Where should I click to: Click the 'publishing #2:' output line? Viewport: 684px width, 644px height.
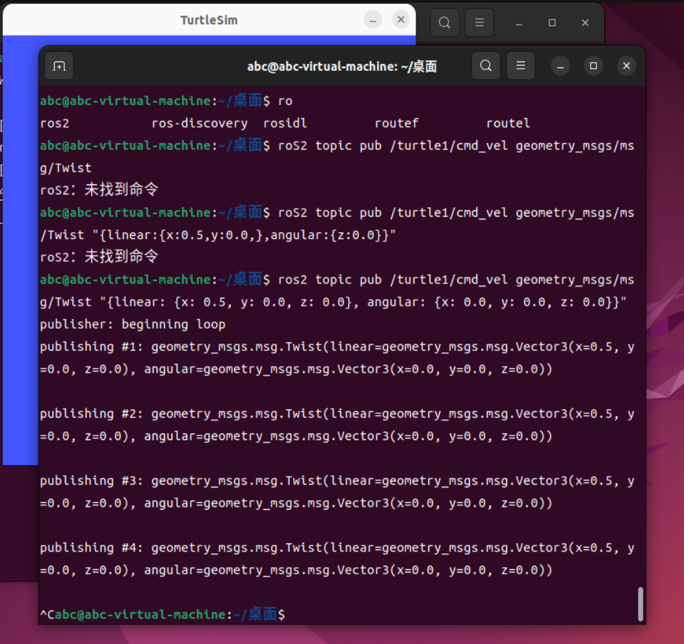tap(337, 425)
